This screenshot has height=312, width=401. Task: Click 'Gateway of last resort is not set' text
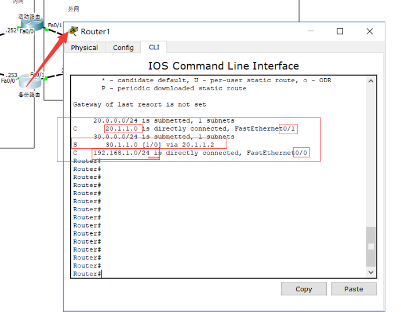[x=140, y=105]
